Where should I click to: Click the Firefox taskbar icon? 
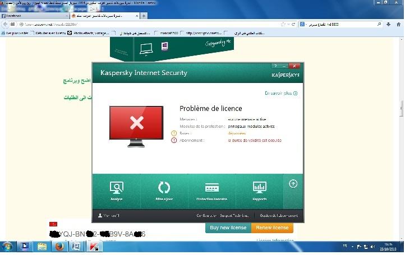pos(59,247)
